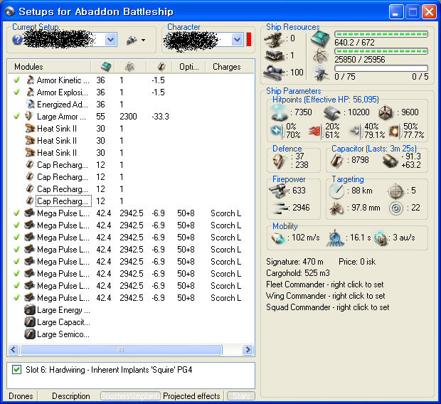Click the structure hitpoints icon
This screenshot has height=404, width=441.
tap(386, 113)
